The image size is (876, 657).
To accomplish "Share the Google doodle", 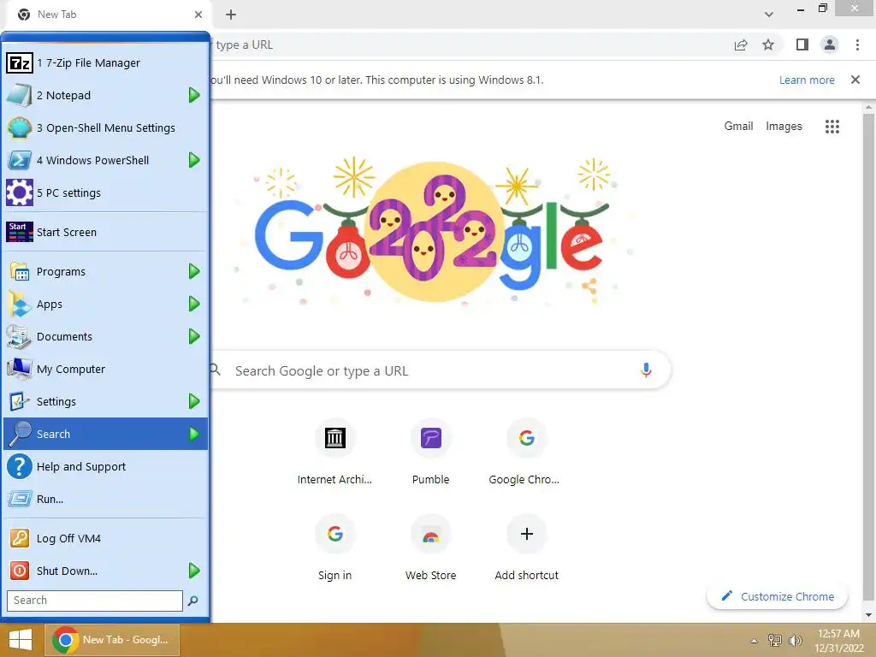I will 589,287.
